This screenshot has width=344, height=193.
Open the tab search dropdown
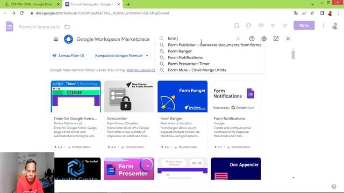pyautogui.click(x=312, y=4)
